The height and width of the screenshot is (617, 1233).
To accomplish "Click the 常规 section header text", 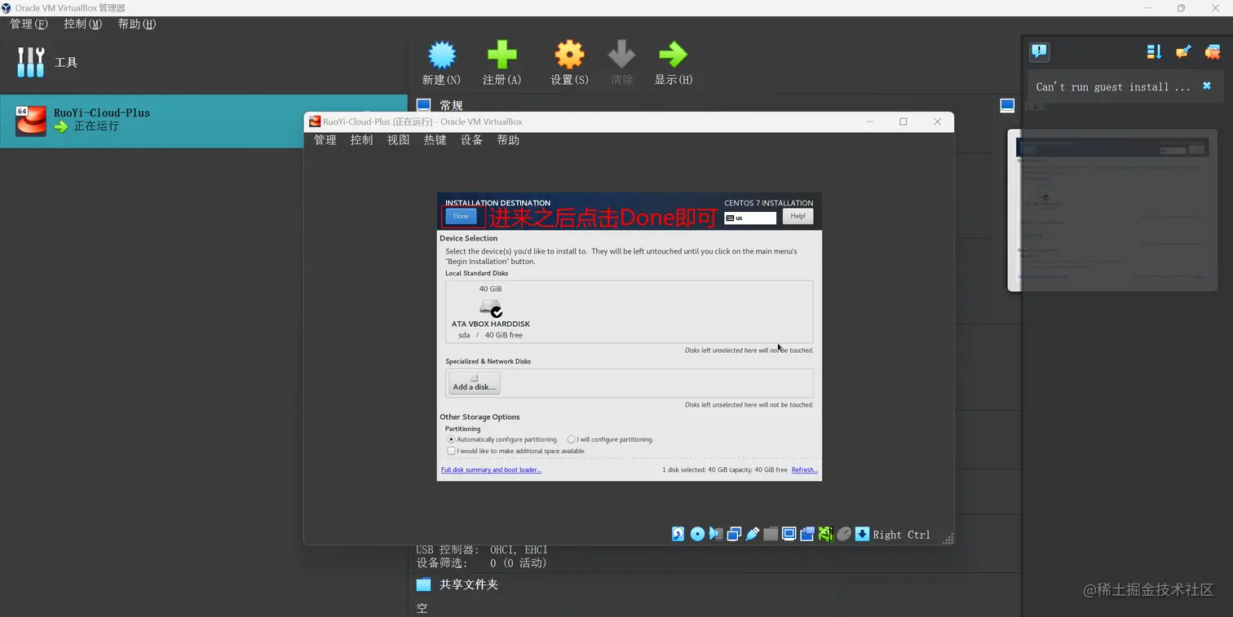I will 451,105.
